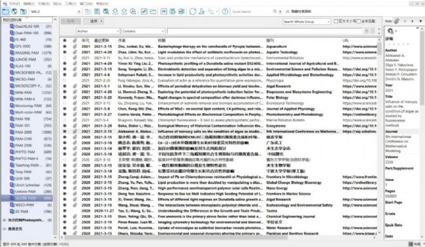The width and height of the screenshot is (425, 247).
Task: Open the Window (W) menu
Action: point(86,3)
